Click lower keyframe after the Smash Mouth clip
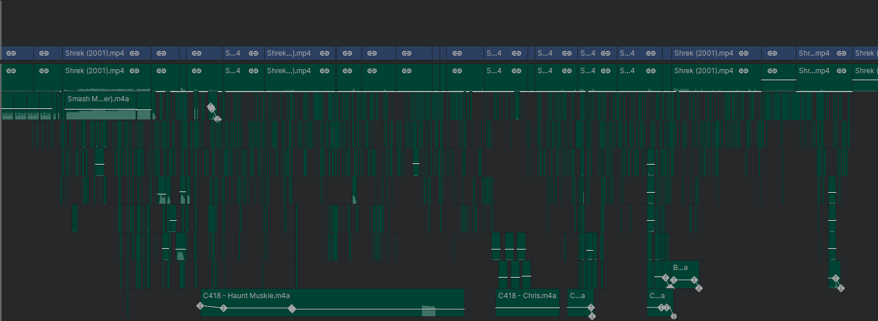 (217, 119)
